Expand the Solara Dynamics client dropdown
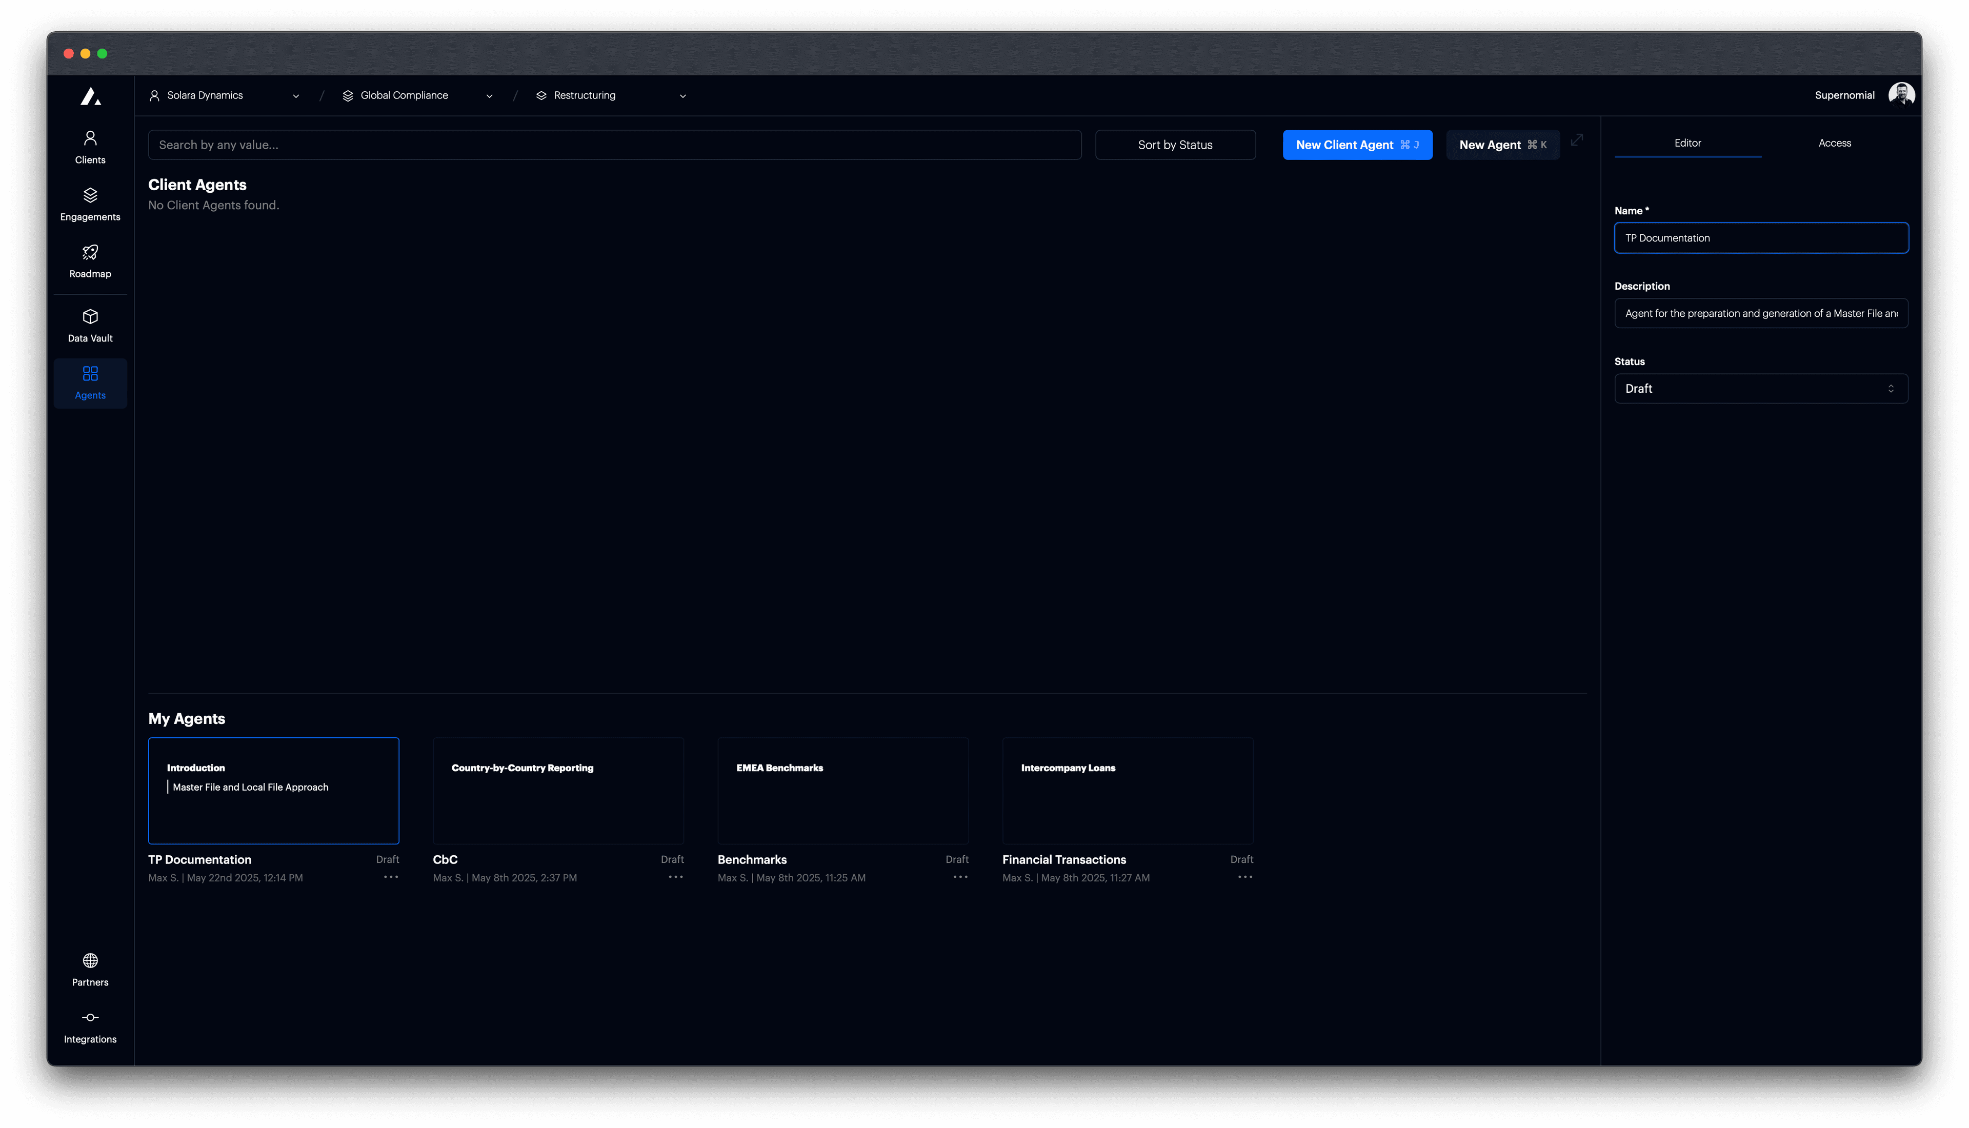The width and height of the screenshot is (1969, 1128). coord(296,95)
